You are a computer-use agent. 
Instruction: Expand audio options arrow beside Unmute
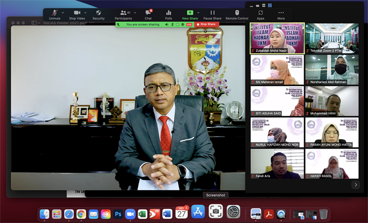tap(63, 12)
